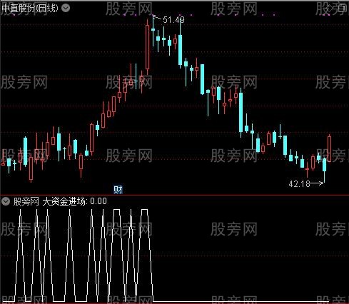Click the blue 财 marker icon
Screen dimensions: 349x304
(x=118, y=190)
